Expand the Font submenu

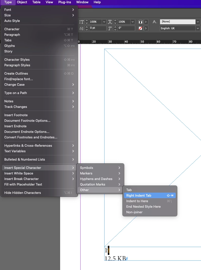[39, 10]
